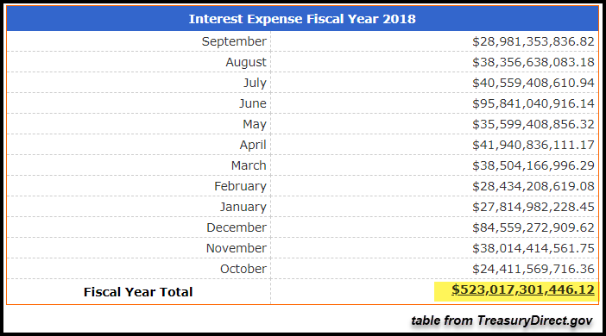The height and width of the screenshot is (336, 606).
Task: Select the January month label
Action: pos(243,207)
